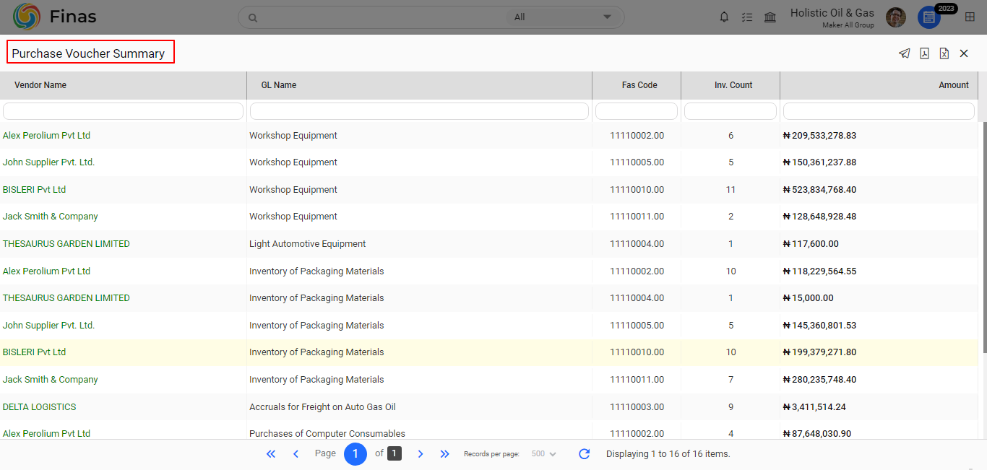Open the All search category dropdown

click(x=564, y=17)
